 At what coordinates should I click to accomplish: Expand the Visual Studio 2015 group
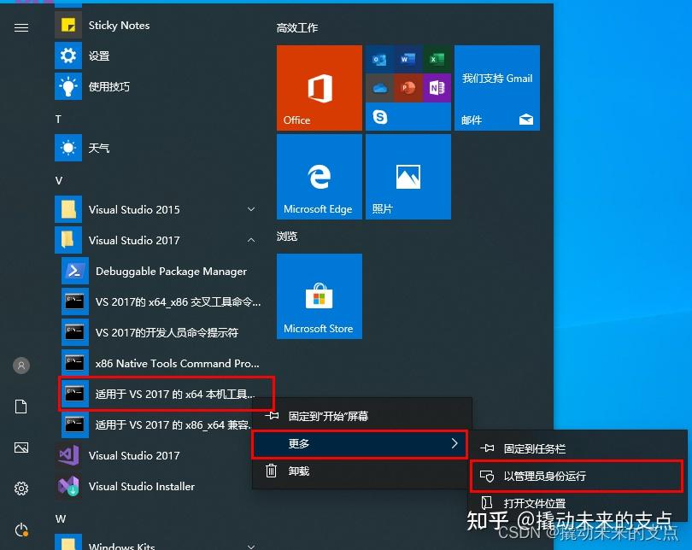[250, 209]
